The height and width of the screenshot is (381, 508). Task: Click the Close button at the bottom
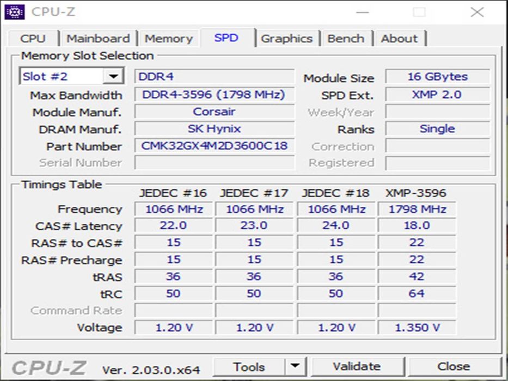click(x=454, y=366)
